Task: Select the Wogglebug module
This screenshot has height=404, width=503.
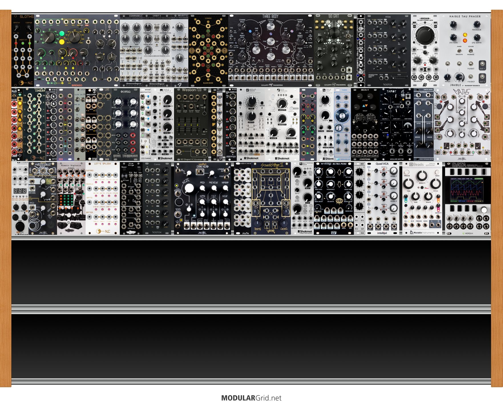Action: (43, 198)
